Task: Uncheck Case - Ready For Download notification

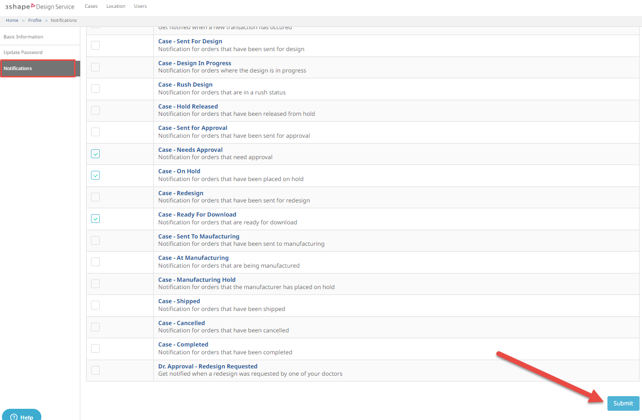Action: (95, 219)
